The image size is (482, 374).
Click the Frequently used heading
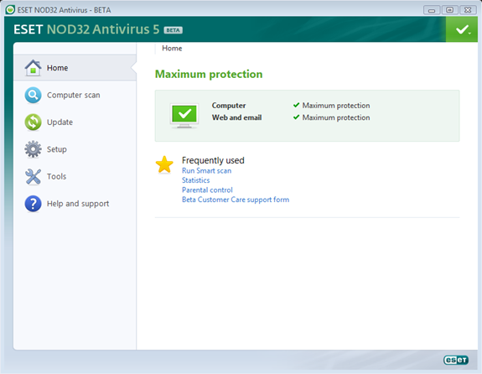click(213, 160)
